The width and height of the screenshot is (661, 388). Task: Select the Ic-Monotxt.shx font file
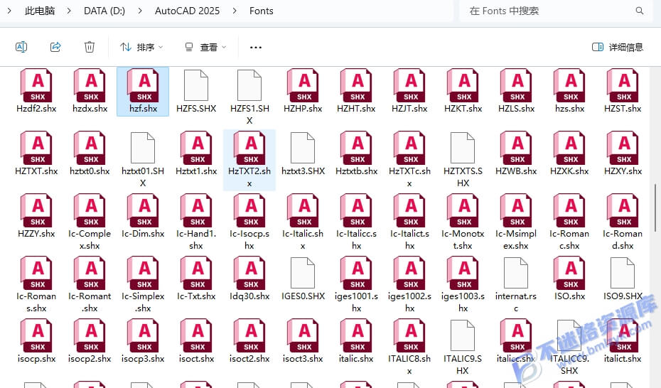[463, 222]
